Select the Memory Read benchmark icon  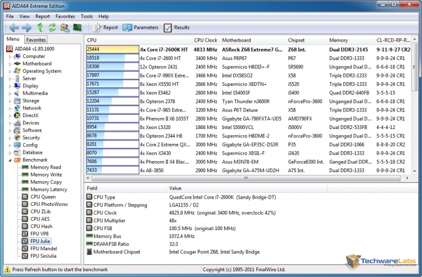tap(25, 167)
